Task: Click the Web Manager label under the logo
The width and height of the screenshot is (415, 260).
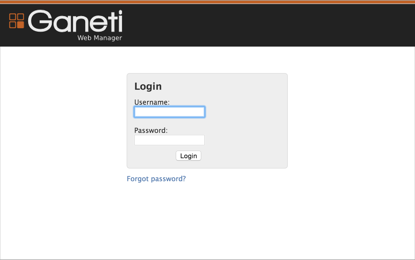Action: [99, 38]
